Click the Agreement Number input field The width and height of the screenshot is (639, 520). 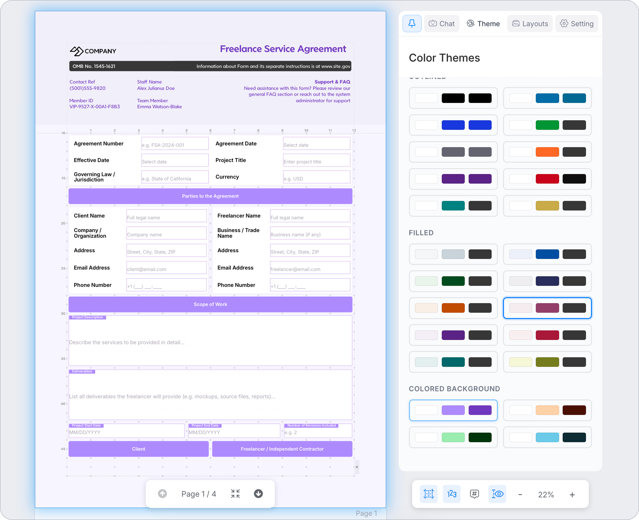tap(175, 144)
